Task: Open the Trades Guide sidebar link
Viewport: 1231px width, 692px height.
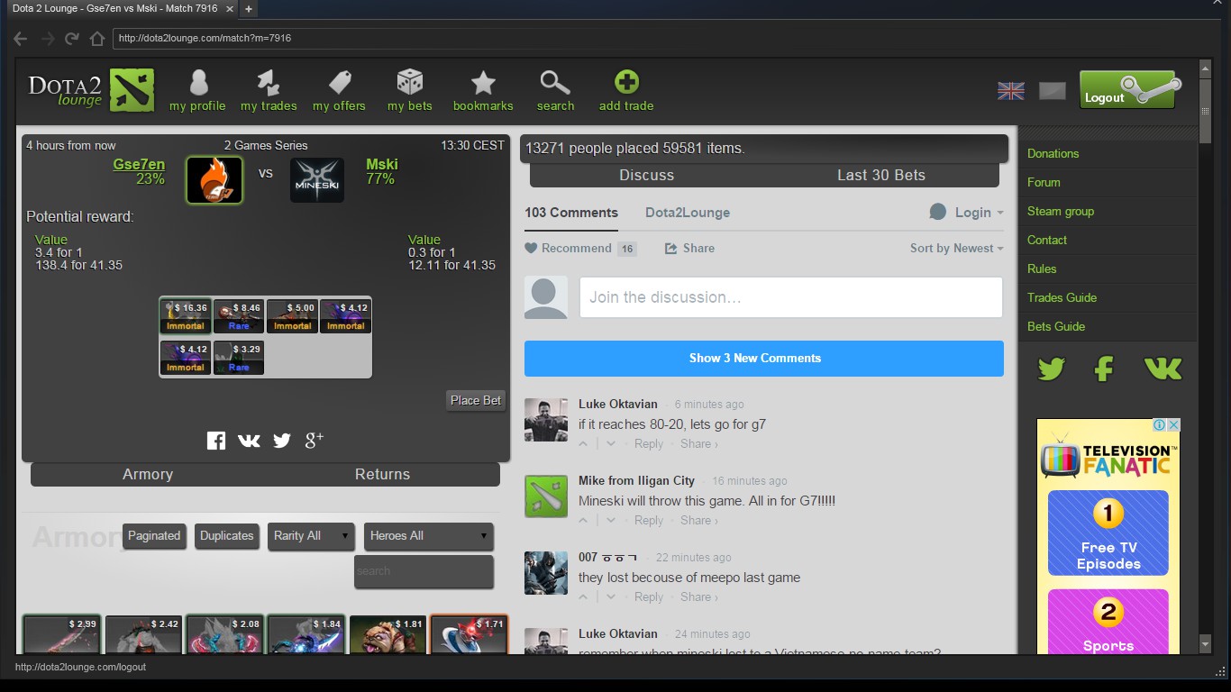Action: (1062, 297)
